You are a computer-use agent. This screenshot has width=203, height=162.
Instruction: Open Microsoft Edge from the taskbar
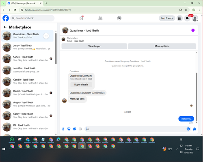click(58, 139)
